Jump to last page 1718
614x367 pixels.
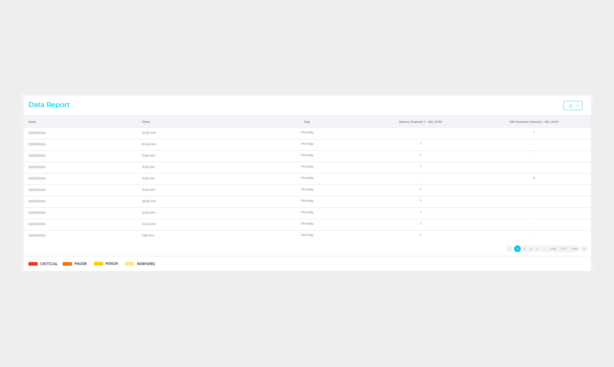(x=574, y=249)
